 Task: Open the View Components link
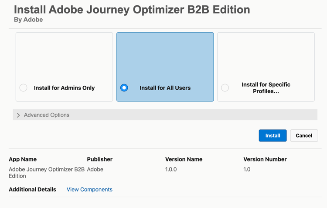coord(89,190)
